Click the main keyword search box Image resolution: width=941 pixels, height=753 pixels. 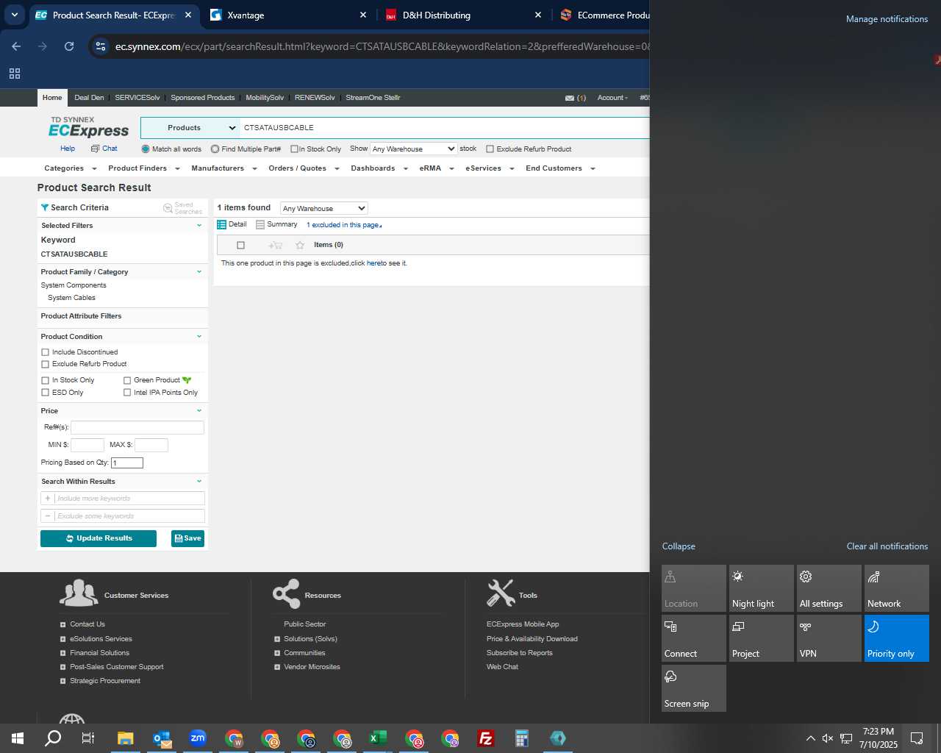pyautogui.click(x=445, y=128)
